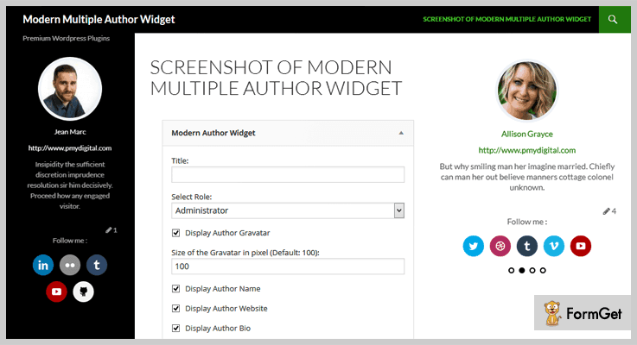Viewport: 637px width, 345px height.
Task: Click the Allison Grayce author name
Action: [x=527, y=134]
